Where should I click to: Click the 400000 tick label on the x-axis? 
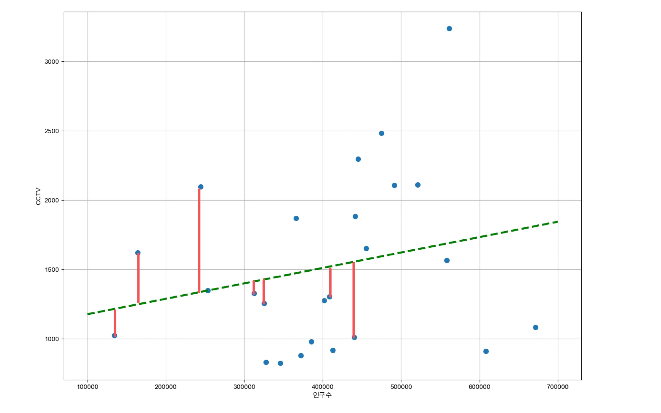coord(322,387)
